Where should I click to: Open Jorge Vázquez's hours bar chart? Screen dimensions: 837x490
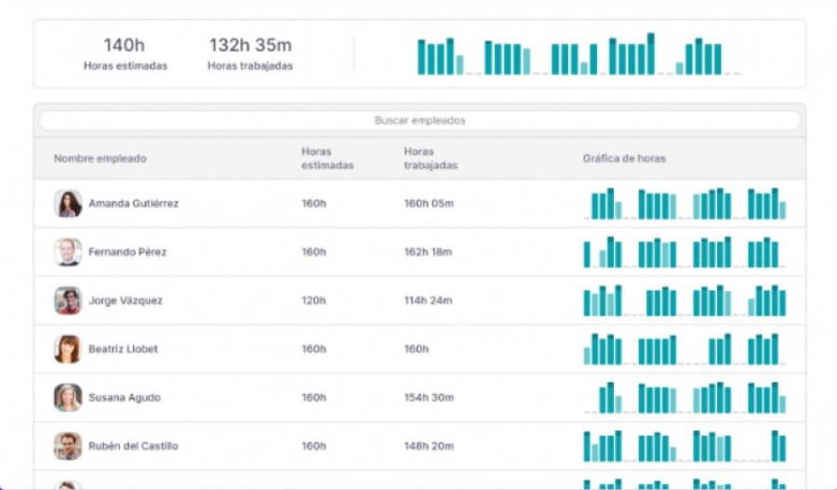pyautogui.click(x=684, y=300)
